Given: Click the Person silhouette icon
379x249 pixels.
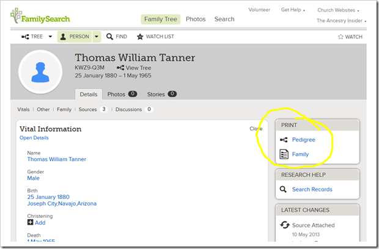Looking at the screenshot, I should [63, 37].
